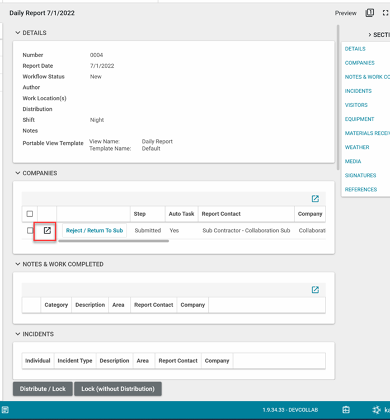Viewport: 390px width, 420px height.
Task: Collapse the INCIDENTS section
Action: coord(18,334)
